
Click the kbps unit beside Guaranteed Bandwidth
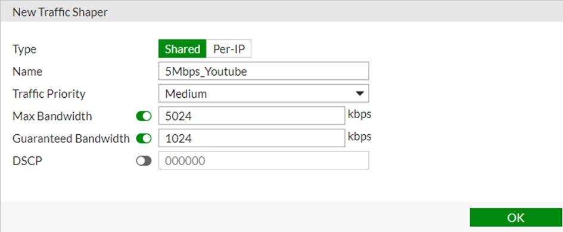click(359, 137)
